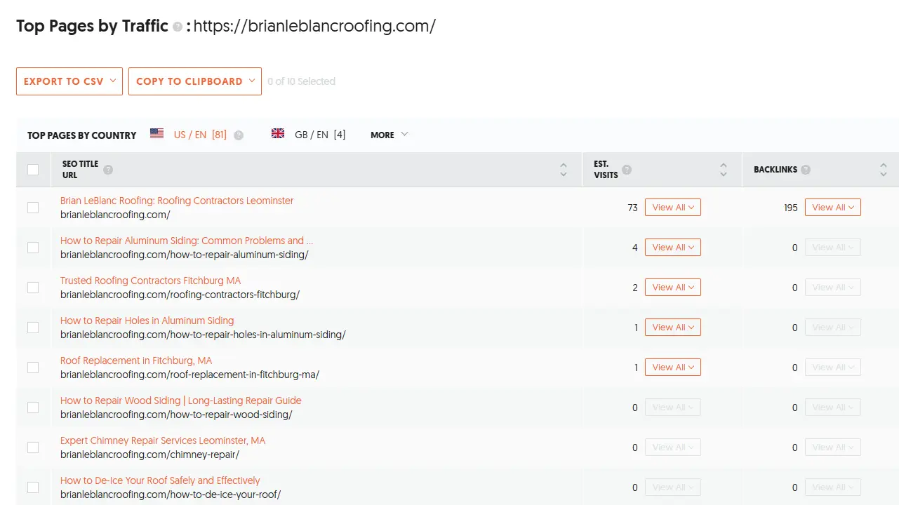Sort by Backlinks column arrows
The width and height of the screenshot is (899, 505).
(x=883, y=170)
